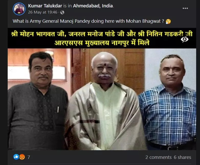Click the blue thumbs-up Like reaction icon

click(x=16, y=157)
